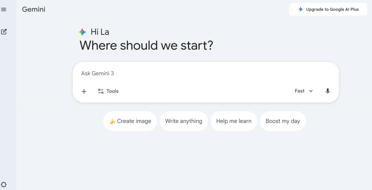Click the banana icon on Create image
The height and width of the screenshot is (190, 372).
tap(113, 121)
